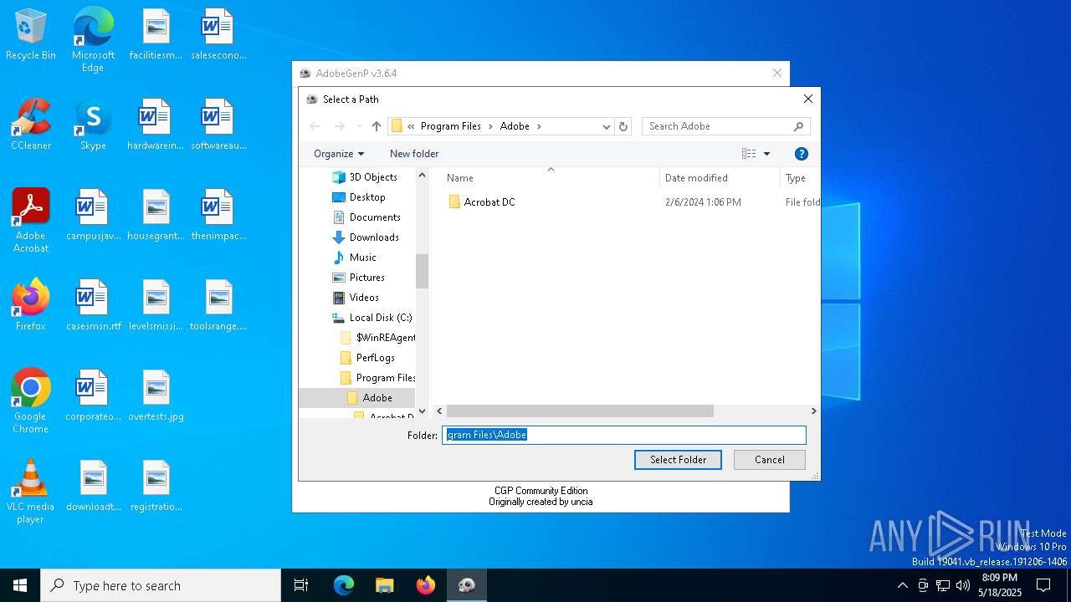Click the Refresh button beside address bar
Image resolution: width=1071 pixels, height=602 pixels.
point(623,126)
